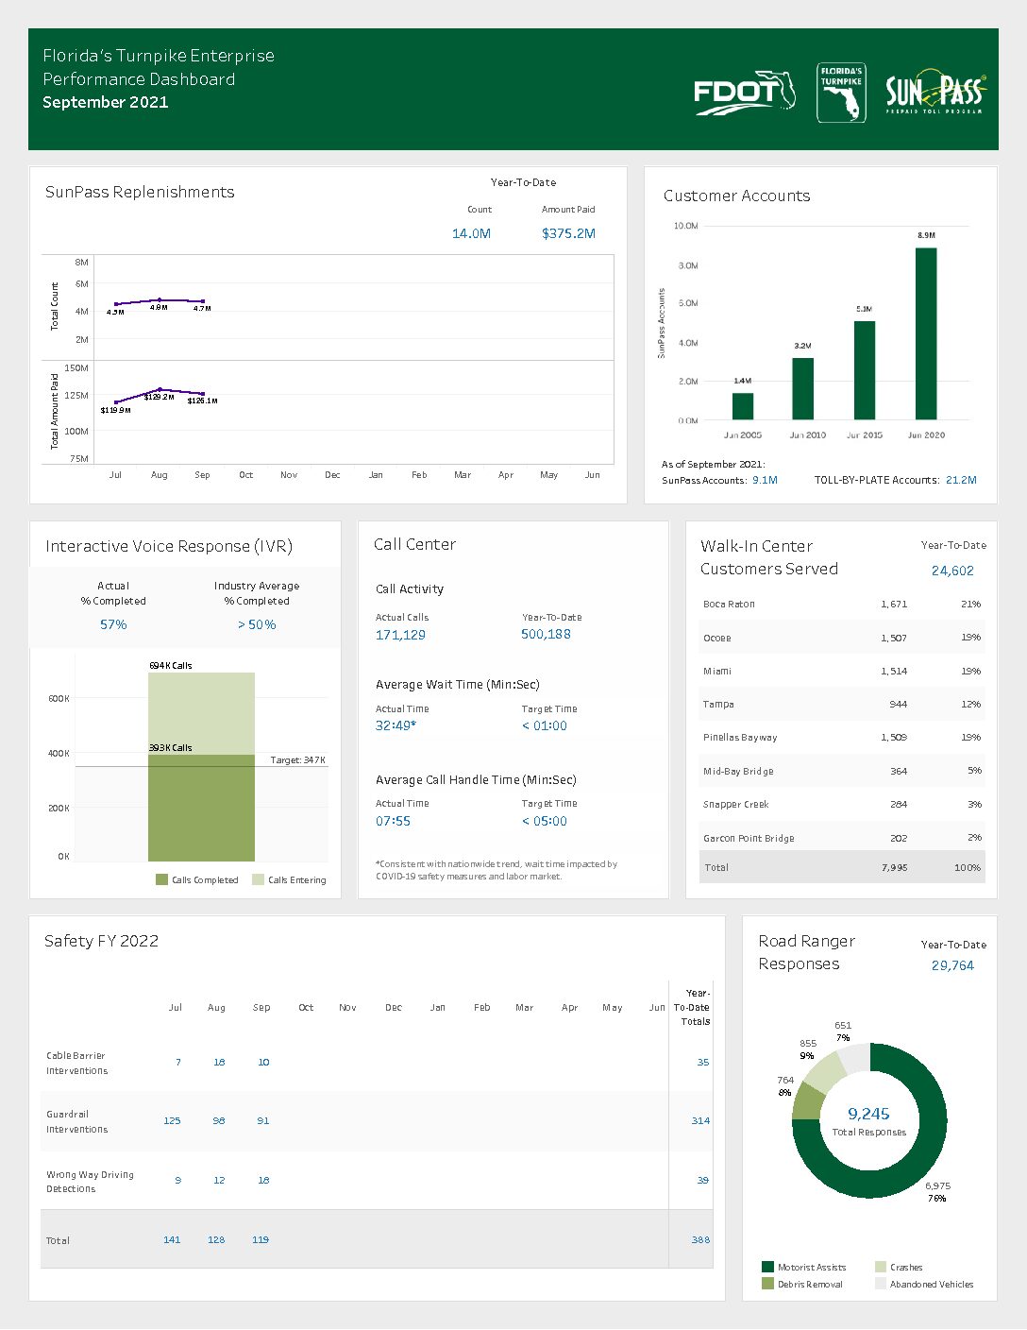1027x1330 pixels.
Task: Click the actual wait time 32:49*
Action: point(396,725)
